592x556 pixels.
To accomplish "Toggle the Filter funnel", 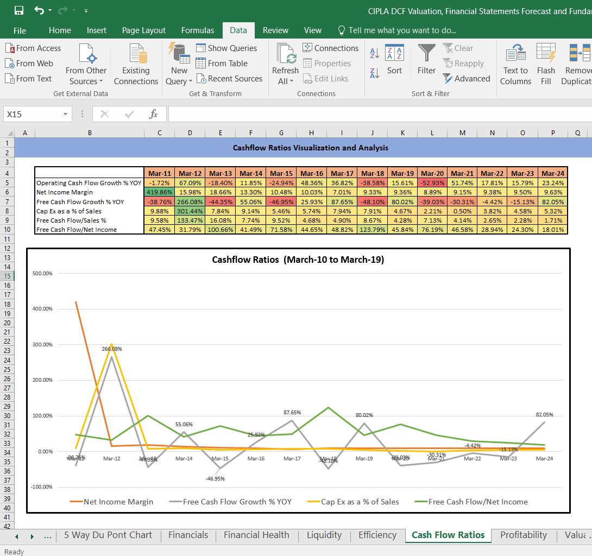I will tap(427, 60).
